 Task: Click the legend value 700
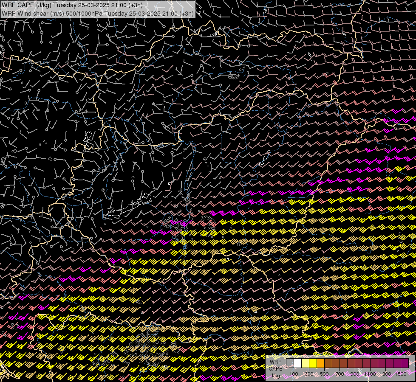click(x=340, y=374)
